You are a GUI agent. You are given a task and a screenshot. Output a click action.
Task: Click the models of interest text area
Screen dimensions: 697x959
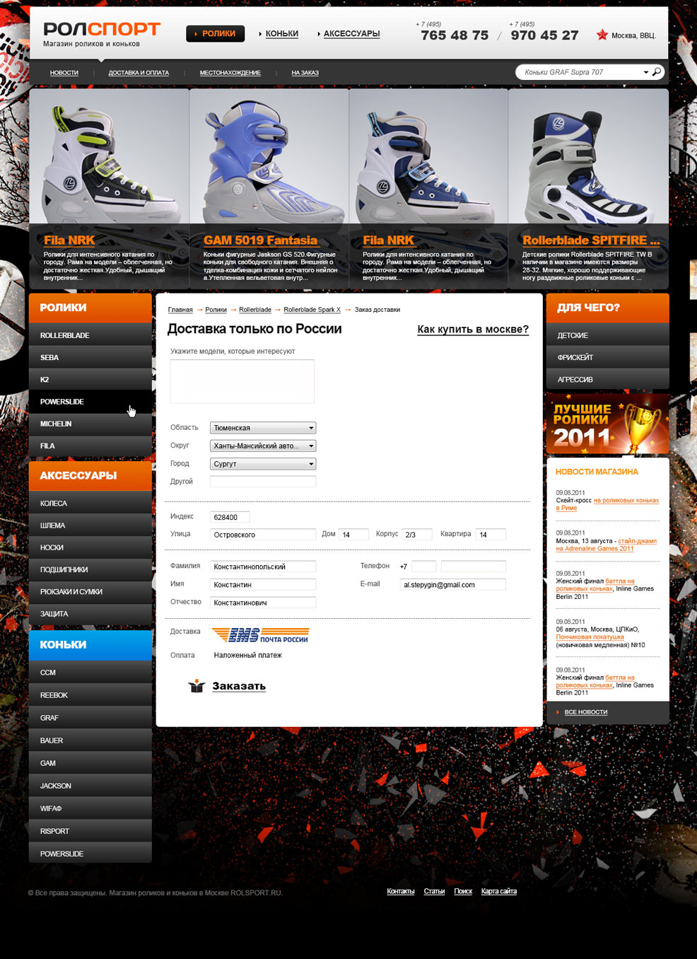point(242,381)
